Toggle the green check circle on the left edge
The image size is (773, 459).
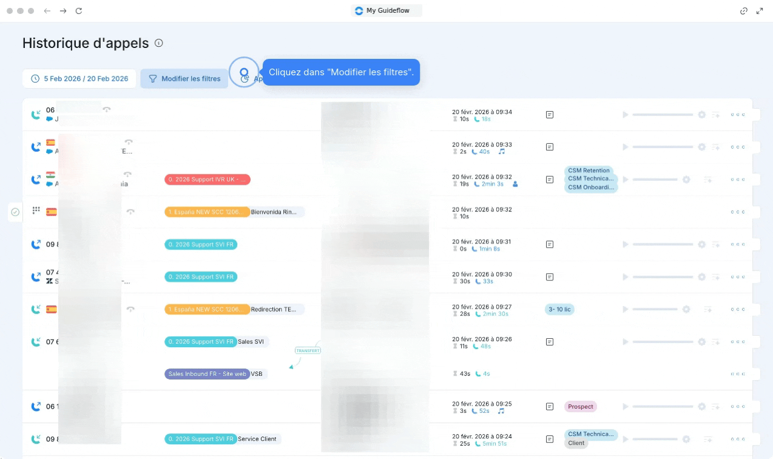[16, 212]
